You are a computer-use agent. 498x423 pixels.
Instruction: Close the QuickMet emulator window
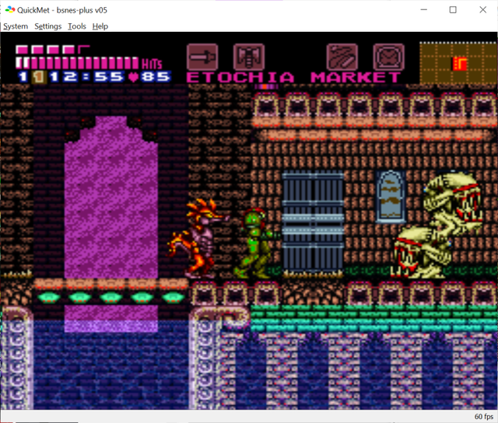[x=482, y=10]
